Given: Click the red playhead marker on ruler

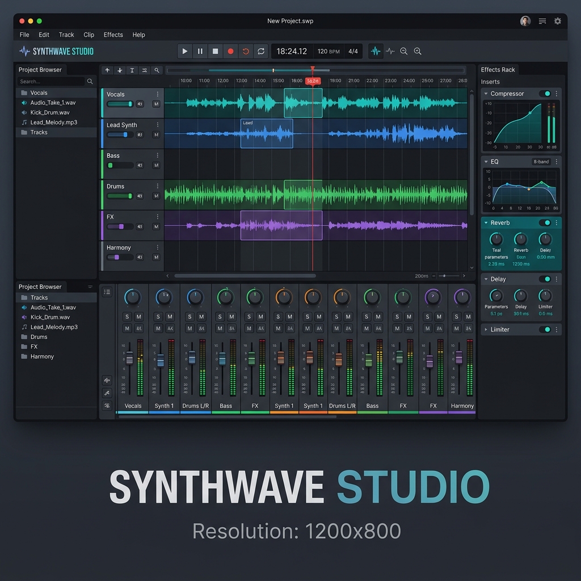Looking at the screenshot, I should pyautogui.click(x=313, y=81).
